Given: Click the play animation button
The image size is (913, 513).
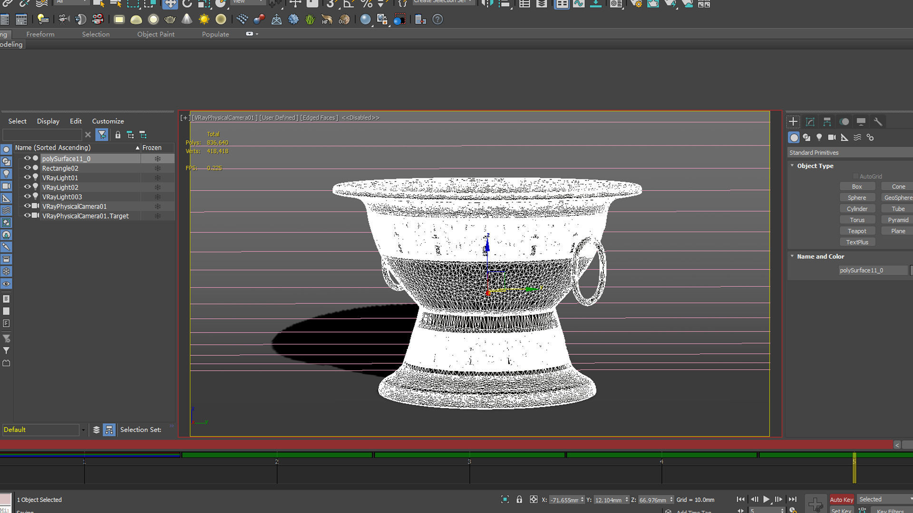Looking at the screenshot, I should tap(766, 499).
